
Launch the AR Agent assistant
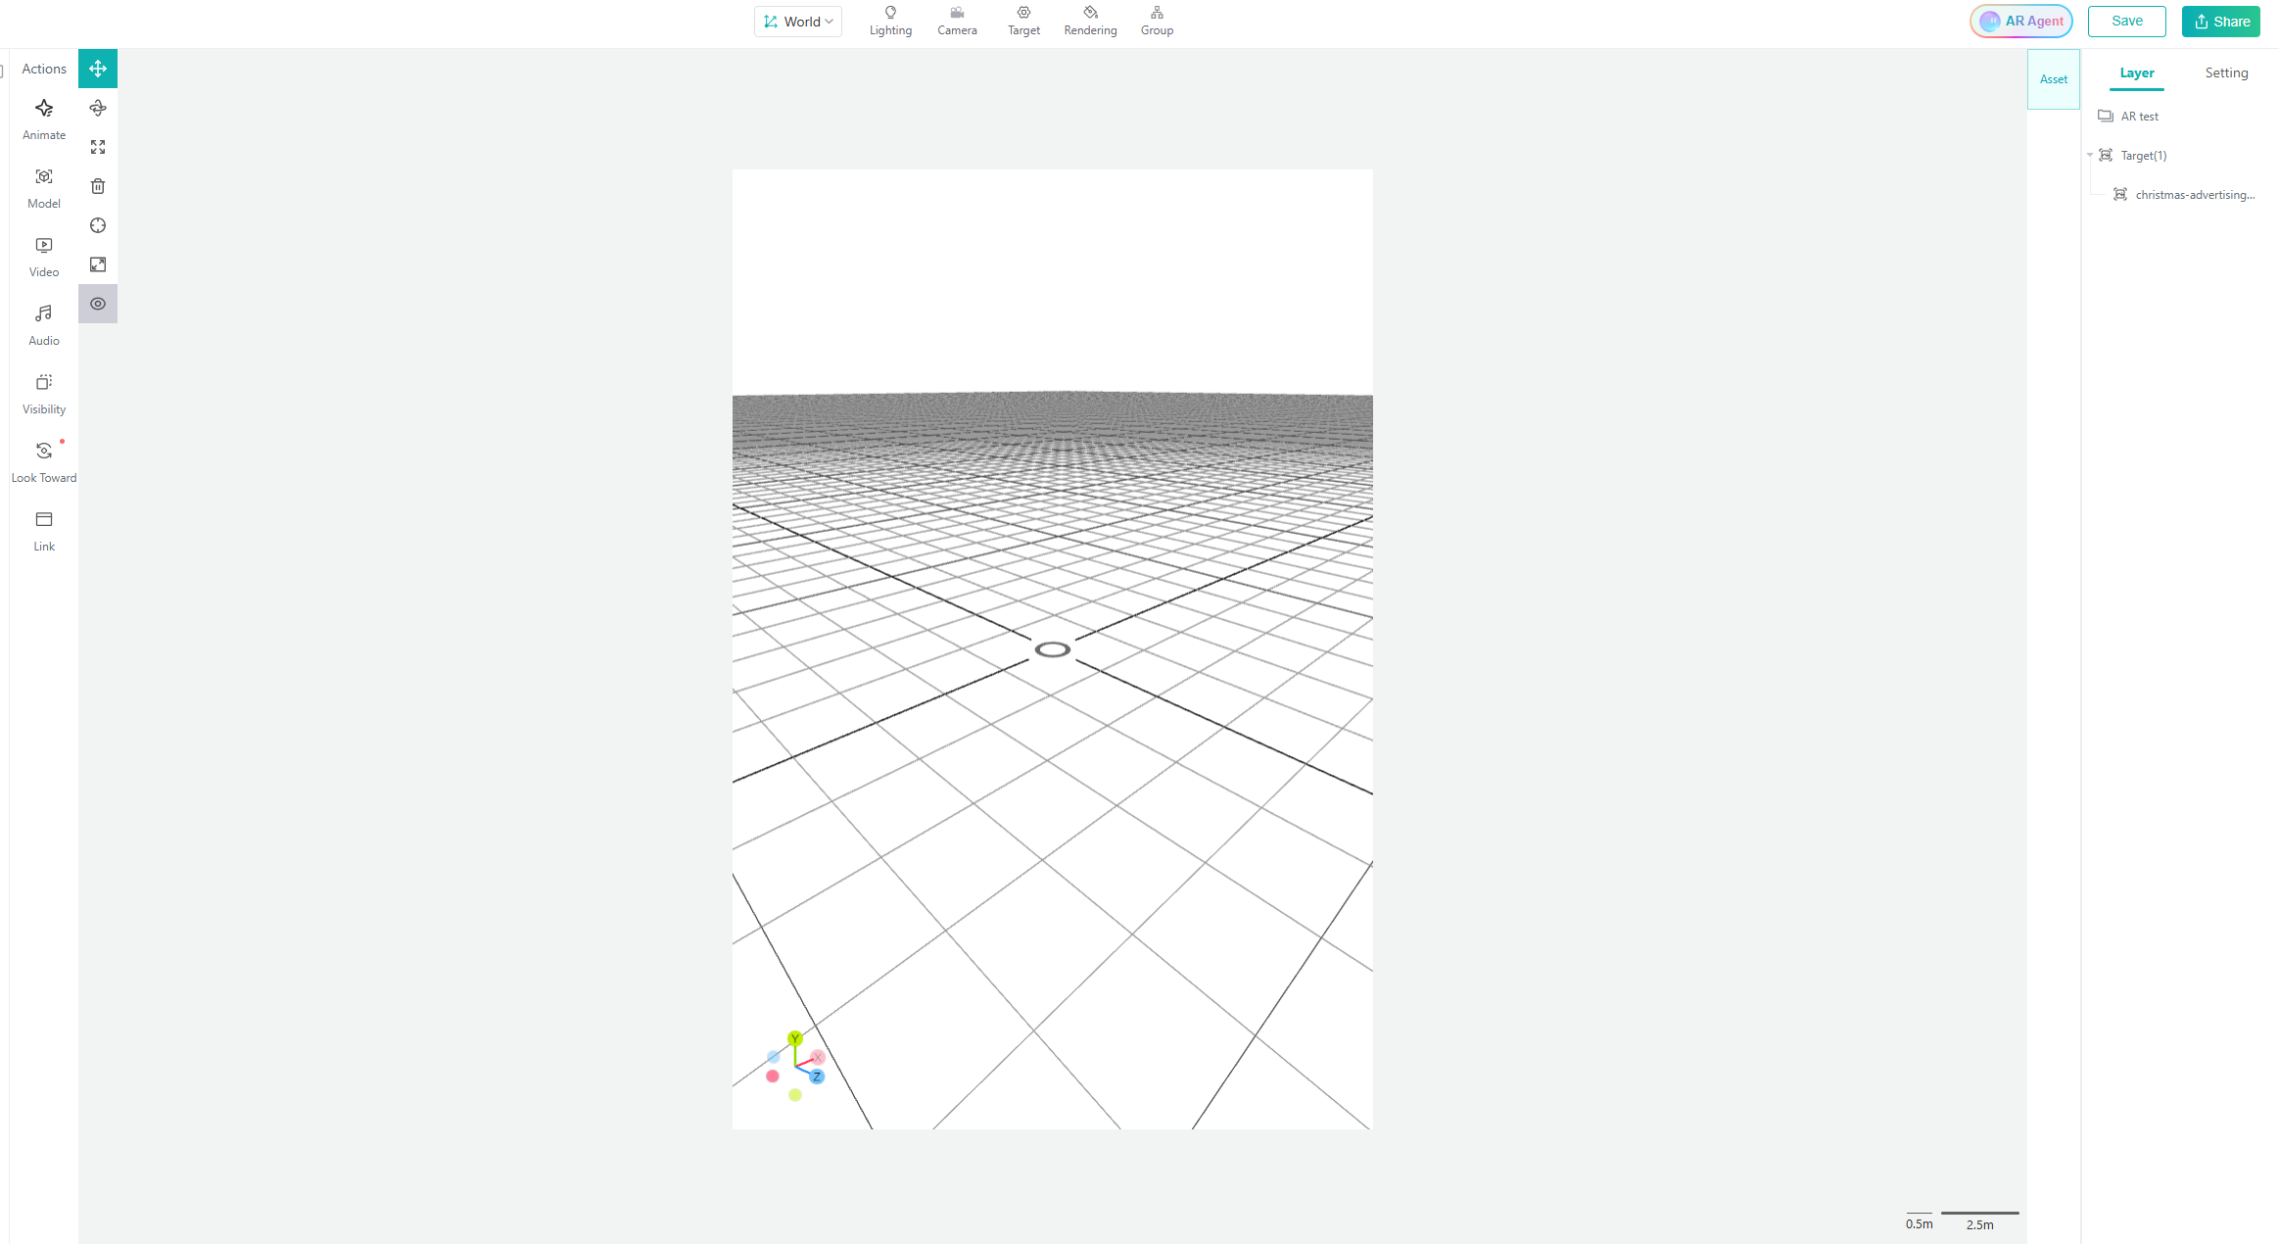coord(2021,21)
